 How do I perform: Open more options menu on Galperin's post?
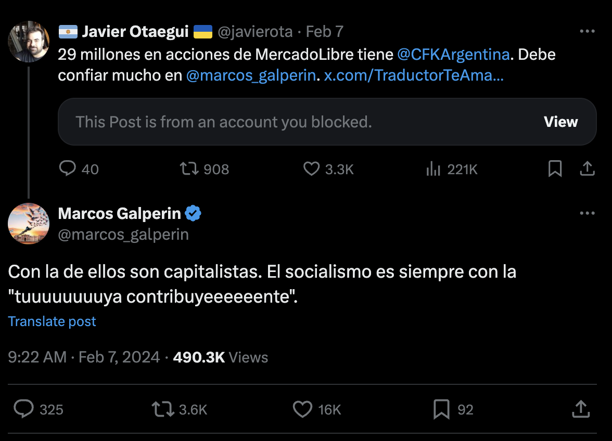tap(588, 213)
